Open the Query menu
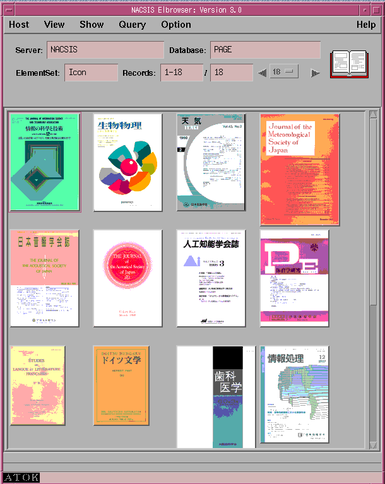 click(x=133, y=25)
